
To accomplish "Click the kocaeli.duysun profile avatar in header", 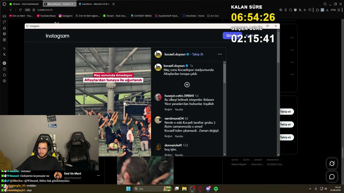I will [x=158, y=54].
